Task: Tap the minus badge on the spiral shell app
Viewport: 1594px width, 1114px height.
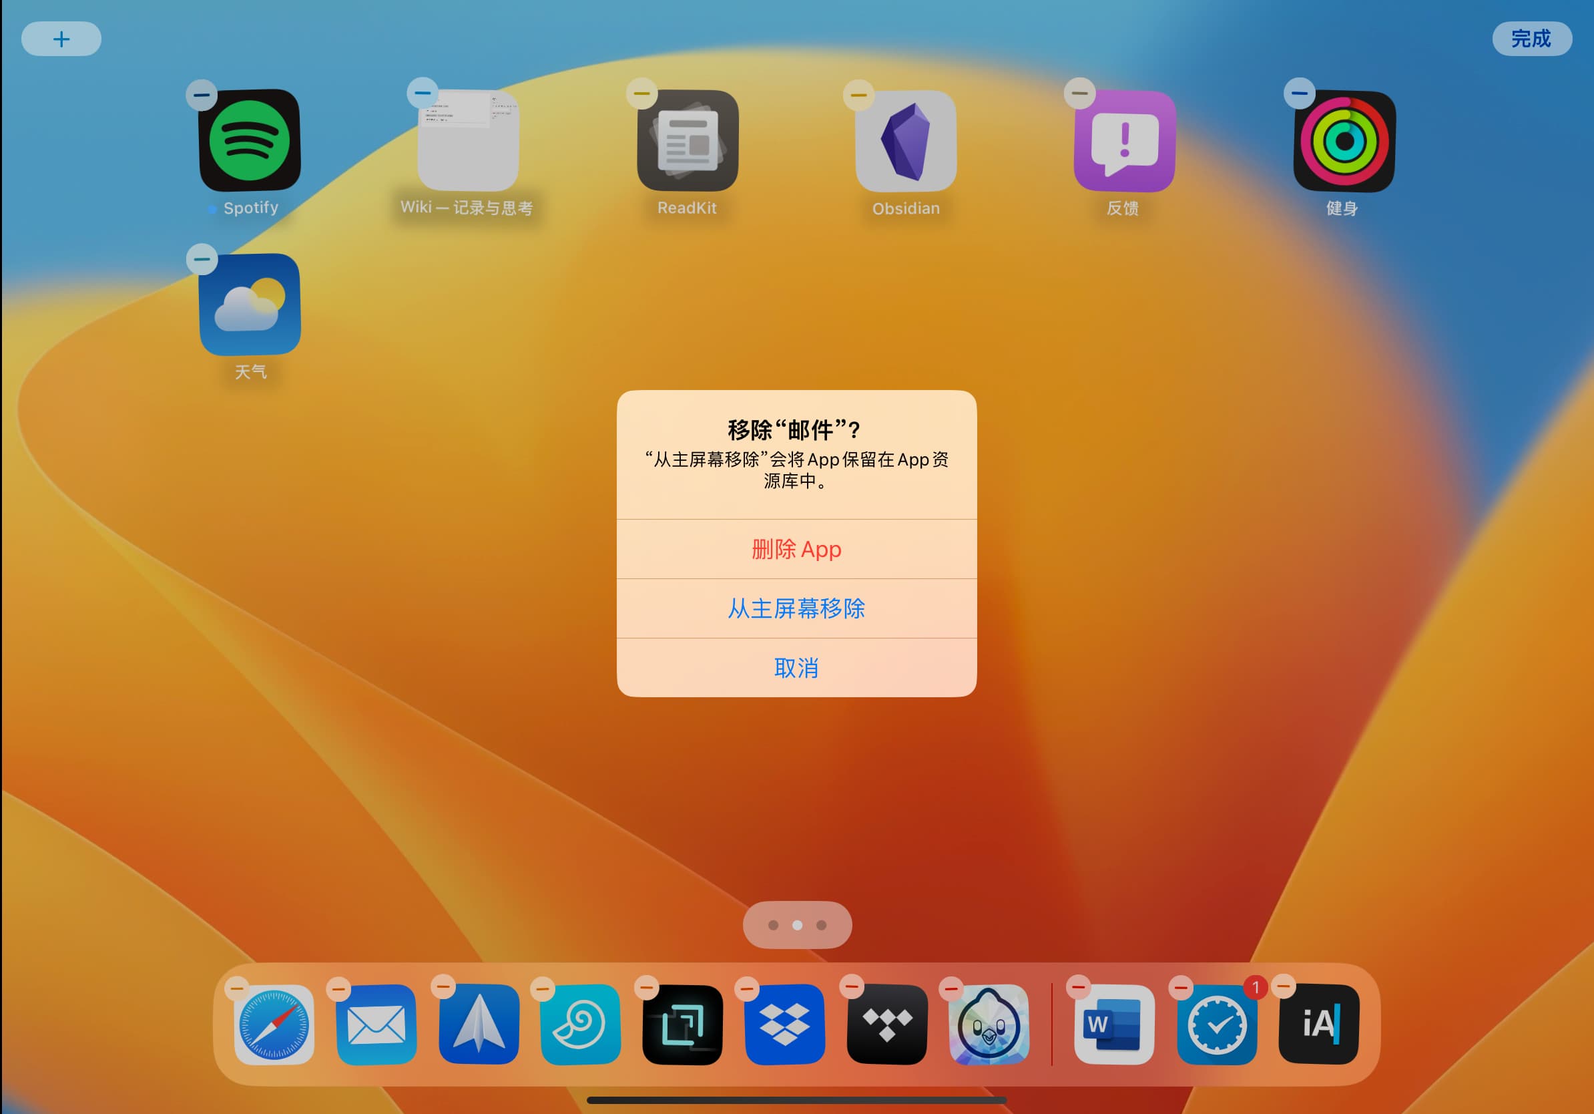Action: 542,989
